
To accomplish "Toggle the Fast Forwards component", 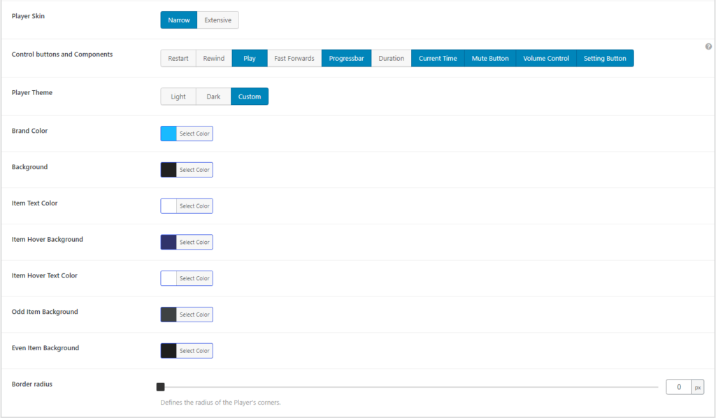I will [x=294, y=58].
